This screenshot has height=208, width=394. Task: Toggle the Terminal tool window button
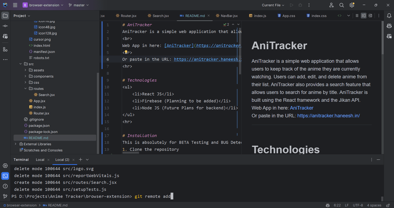click(5, 176)
